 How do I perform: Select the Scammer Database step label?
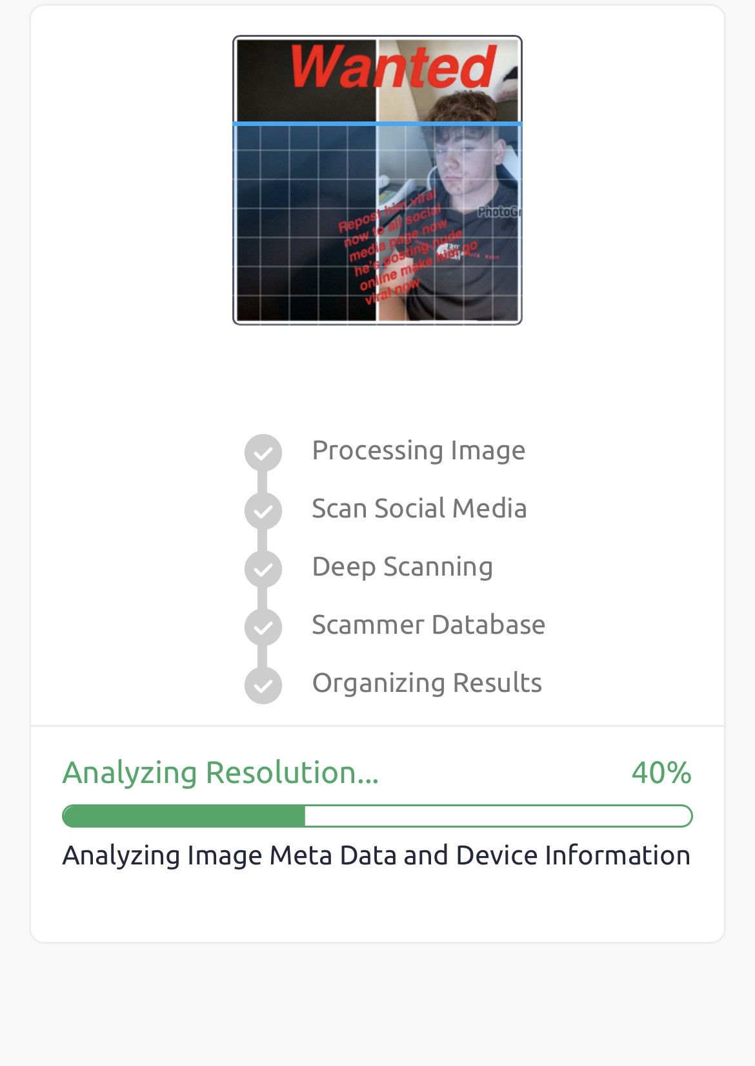pos(428,625)
